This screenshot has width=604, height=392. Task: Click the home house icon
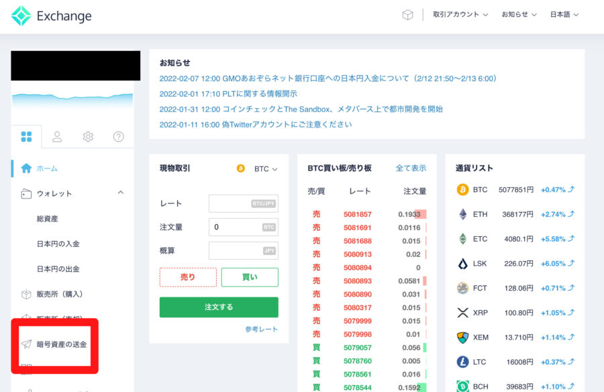click(26, 168)
